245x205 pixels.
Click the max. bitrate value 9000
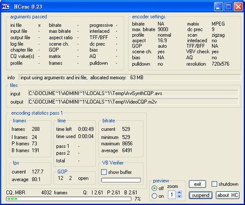[163, 29]
